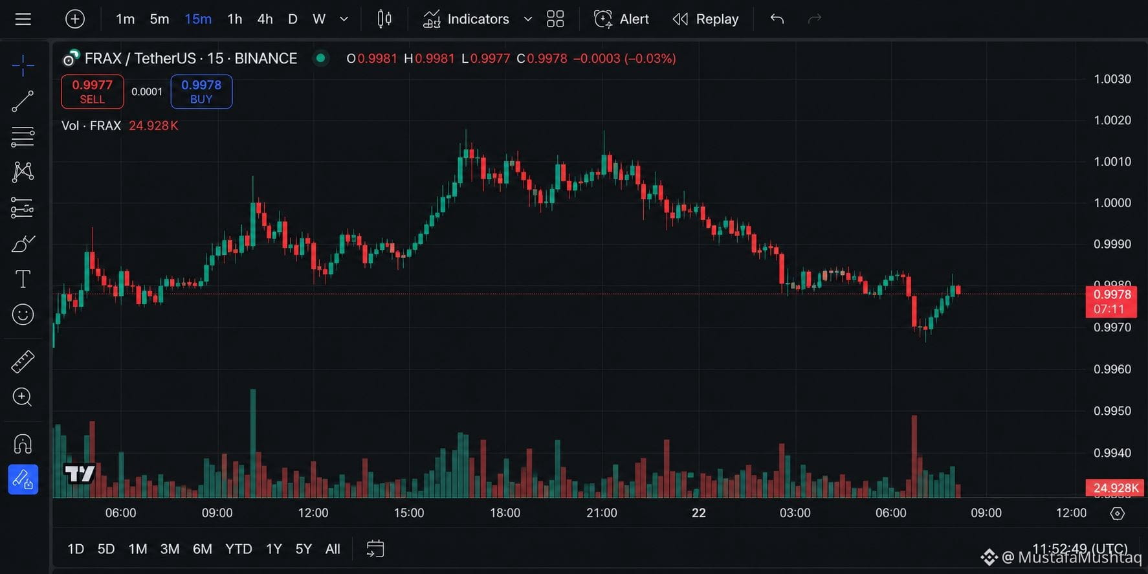Expand the indicator templates dropdown arrow
The image size is (1148, 574).
[x=528, y=19]
